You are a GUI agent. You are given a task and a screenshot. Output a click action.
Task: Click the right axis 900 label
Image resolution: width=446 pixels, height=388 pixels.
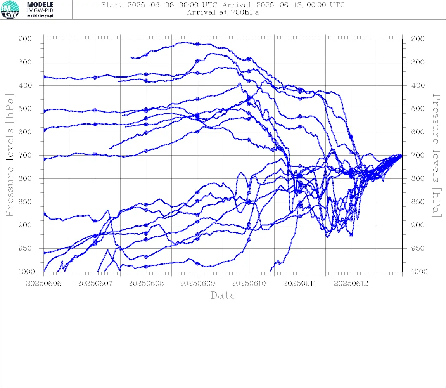point(418,225)
